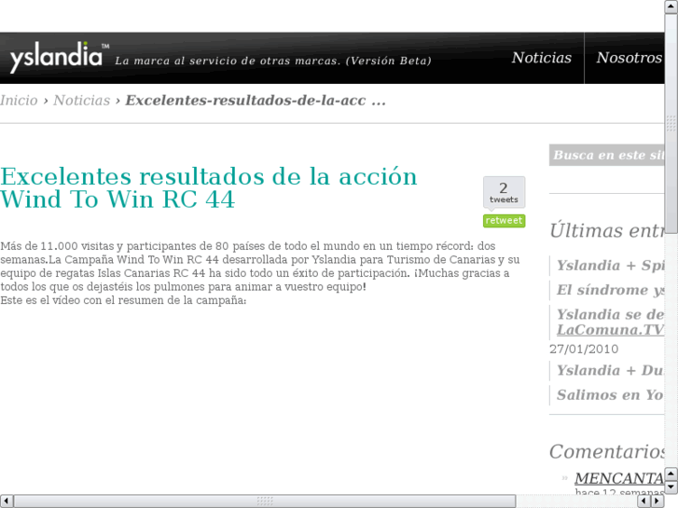This screenshot has width=678, height=508.
Task: Open the El síndrome entry link
Action: pos(610,290)
